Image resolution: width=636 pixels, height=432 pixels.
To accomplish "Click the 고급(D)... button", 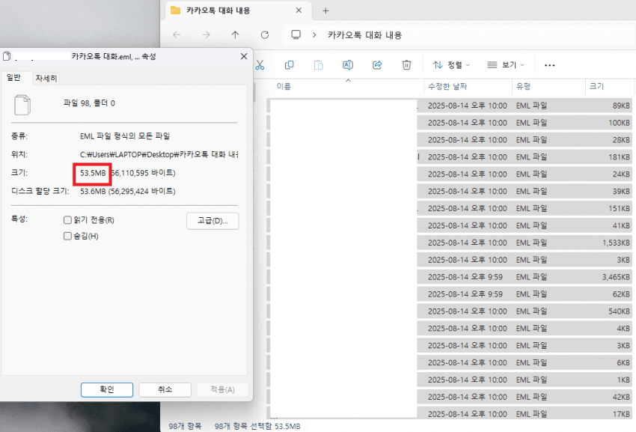I will click(212, 220).
